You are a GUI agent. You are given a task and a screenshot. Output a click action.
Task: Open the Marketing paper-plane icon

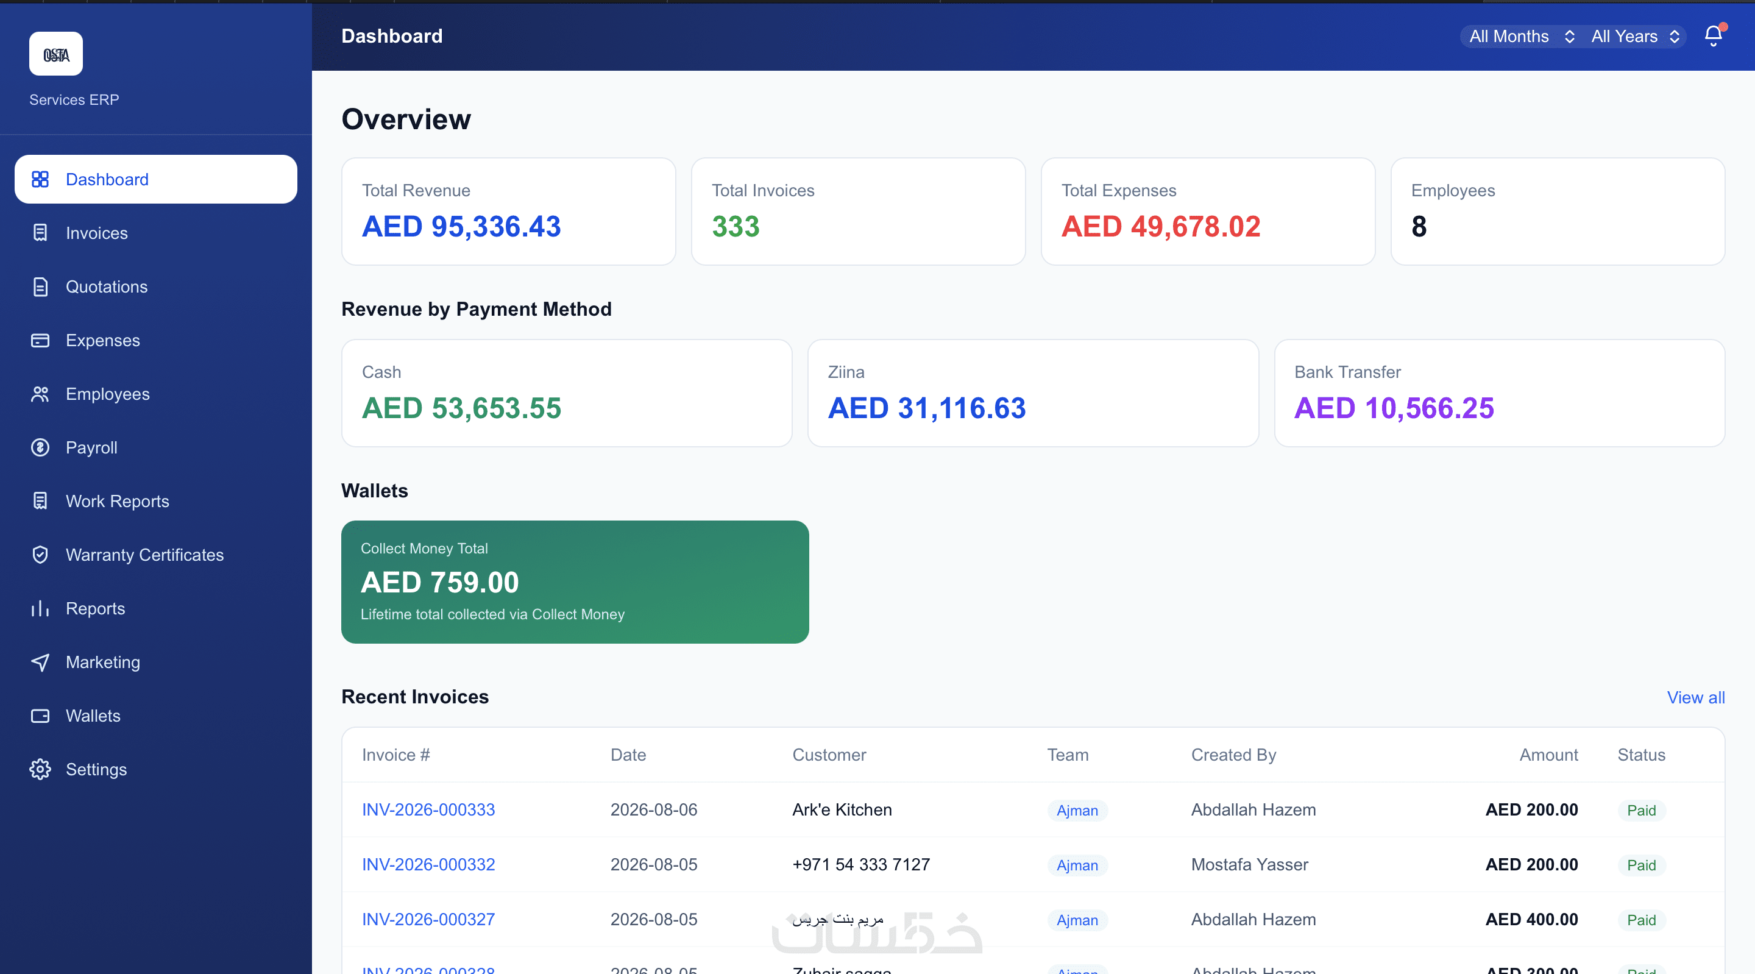(x=40, y=662)
